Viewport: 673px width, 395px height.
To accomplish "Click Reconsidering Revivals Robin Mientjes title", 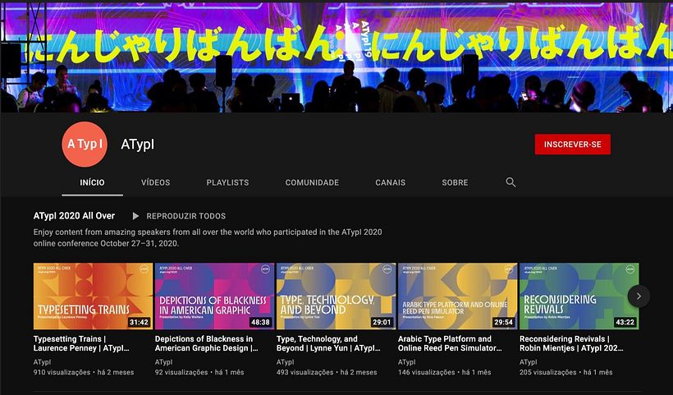I will (572, 343).
